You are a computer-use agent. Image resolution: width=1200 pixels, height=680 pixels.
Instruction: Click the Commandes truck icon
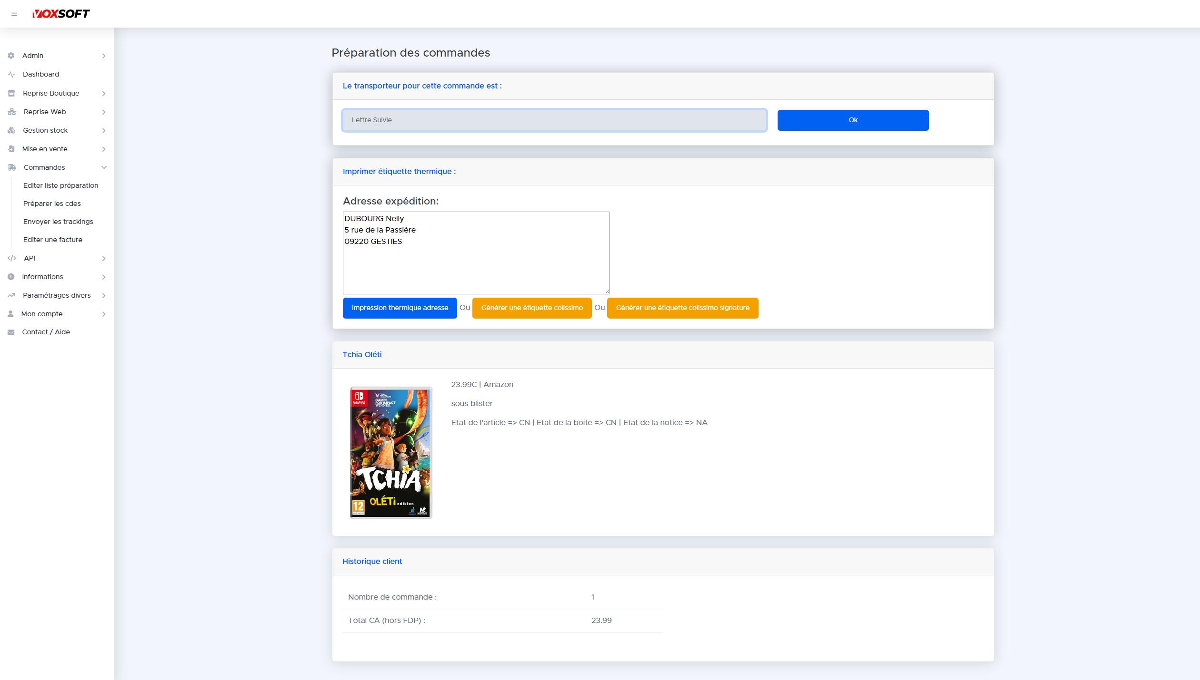11,167
